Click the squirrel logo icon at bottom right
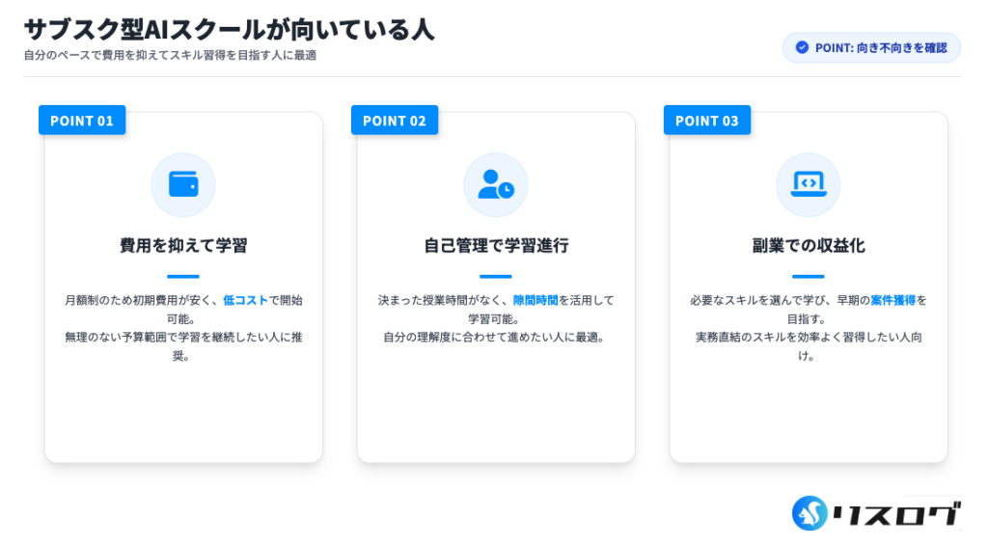 click(810, 513)
